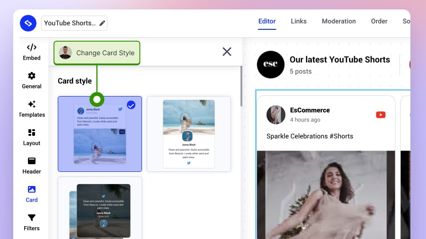Select the Card sidebar section
The height and width of the screenshot is (239, 426).
tap(32, 194)
